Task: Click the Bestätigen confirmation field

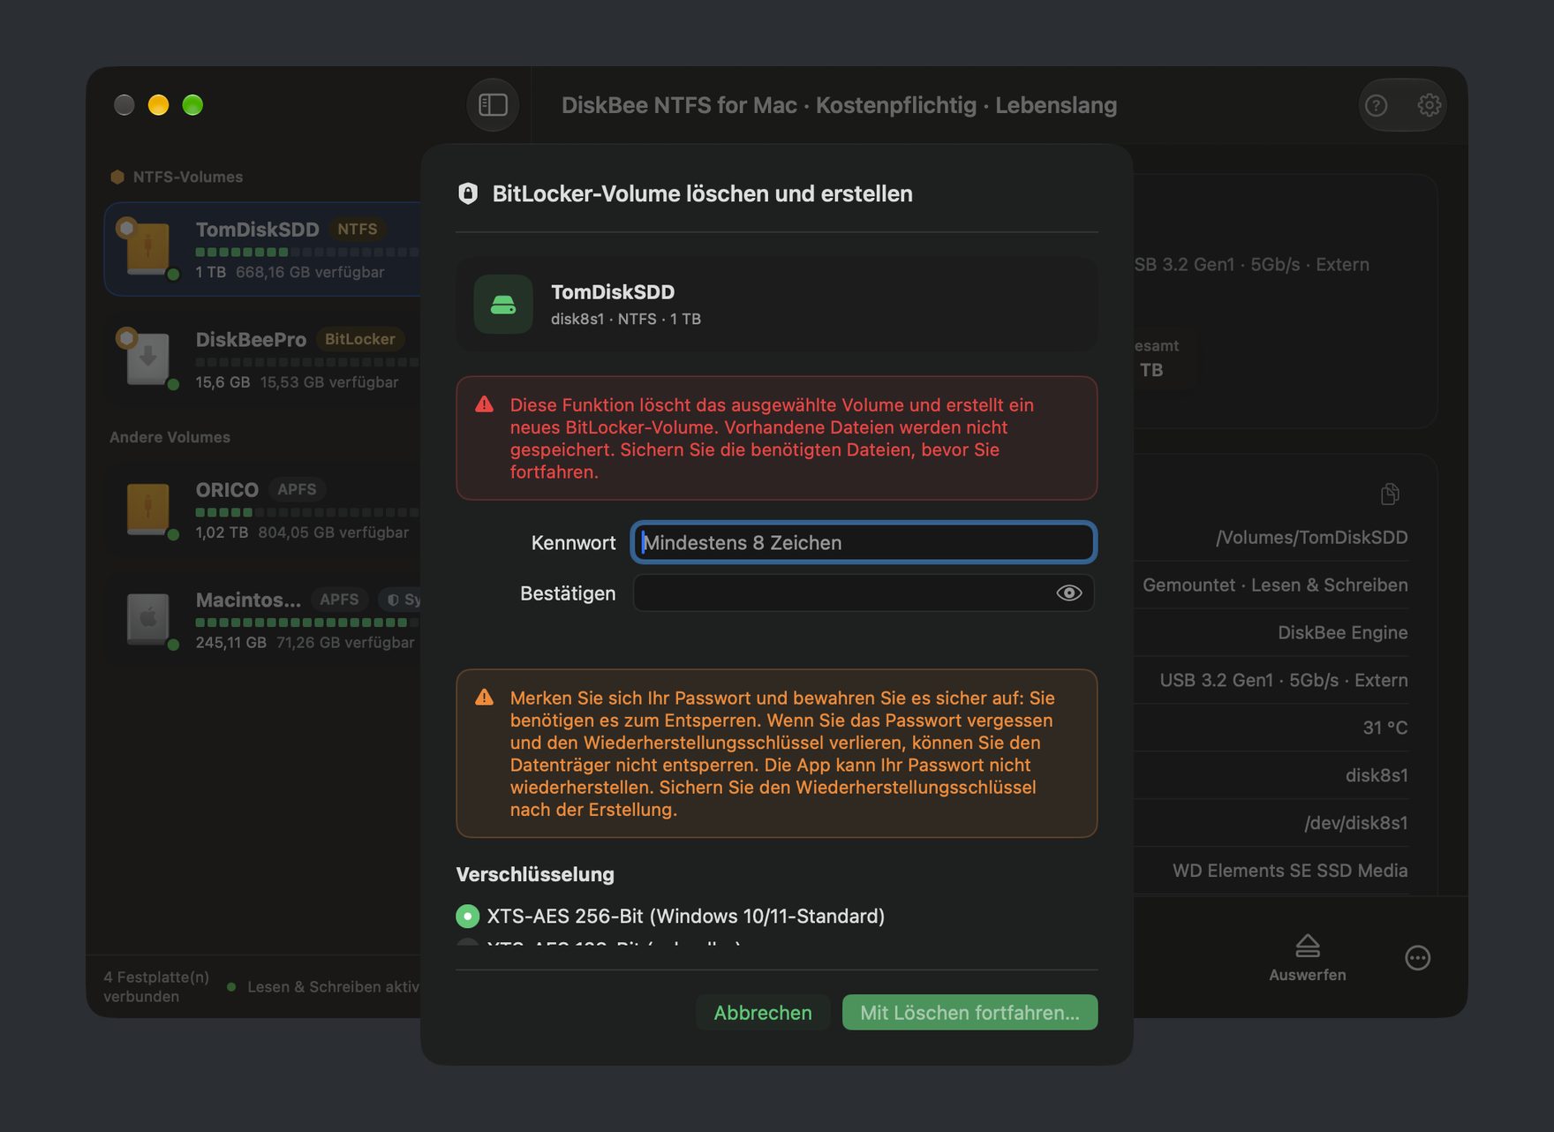Action: [864, 593]
